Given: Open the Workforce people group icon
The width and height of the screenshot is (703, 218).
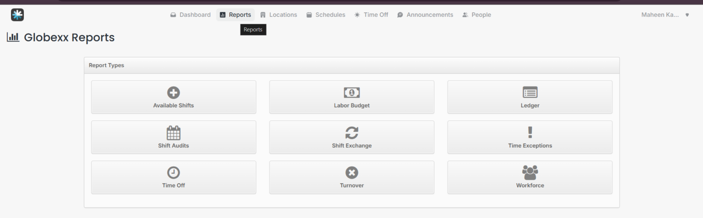Looking at the screenshot, I should 530,172.
